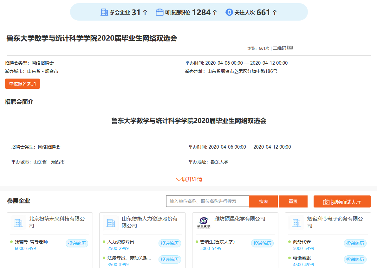
Task: Click the orange 搜索 button
Action: point(263,201)
